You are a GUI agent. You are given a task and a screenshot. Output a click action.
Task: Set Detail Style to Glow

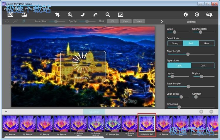coord(207,43)
